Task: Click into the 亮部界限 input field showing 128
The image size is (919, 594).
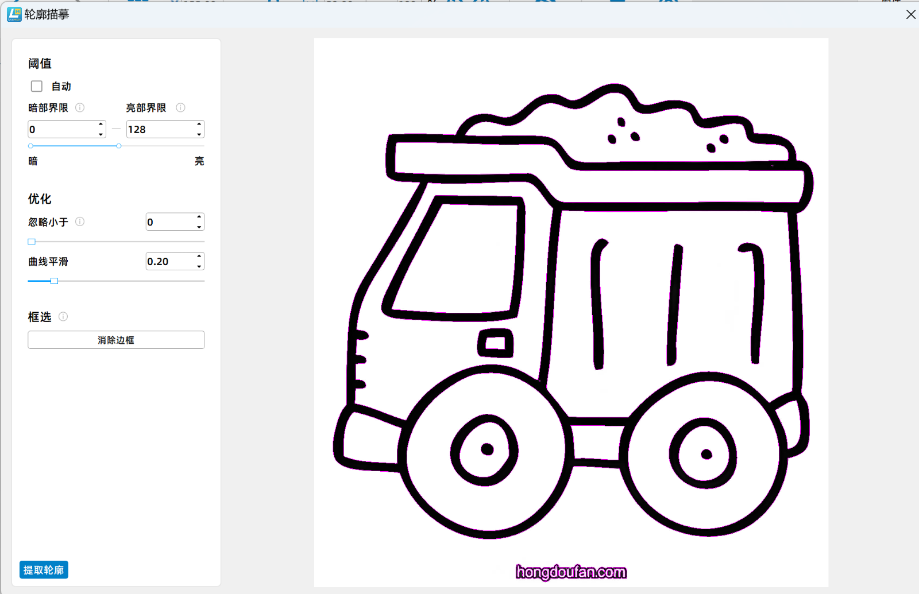Action: [x=160, y=129]
